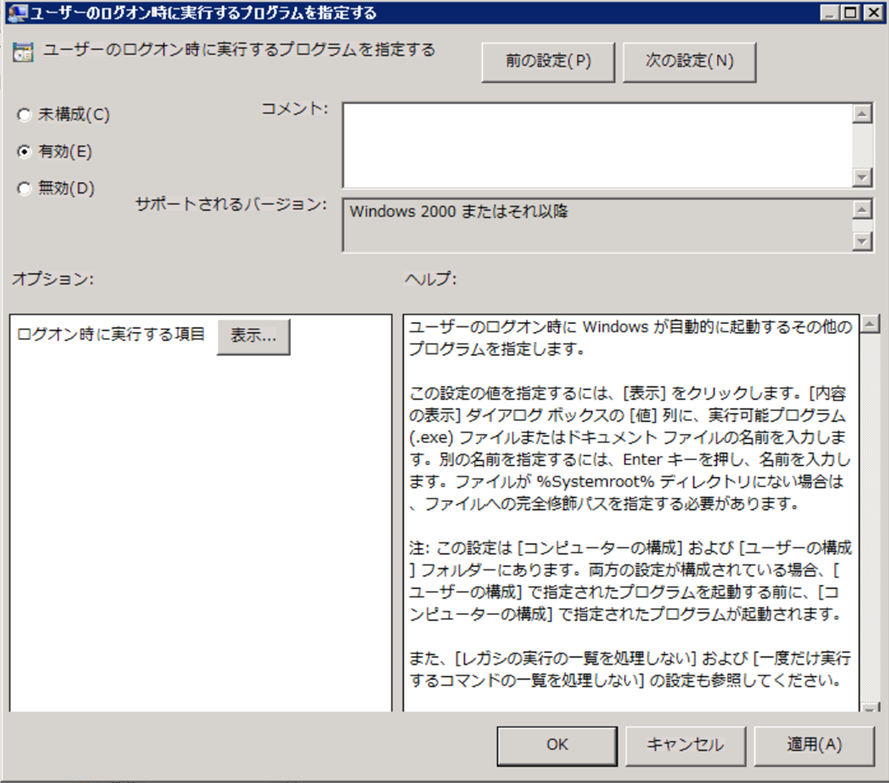Click the キャンセル button
This screenshot has width=889, height=783.
coord(685,745)
